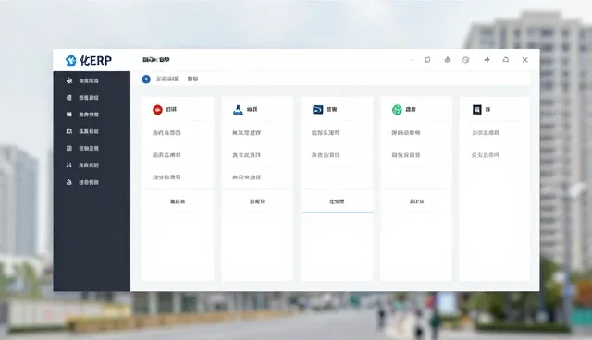Click the blue house ERP logo
The width and height of the screenshot is (592, 340).
(x=70, y=60)
